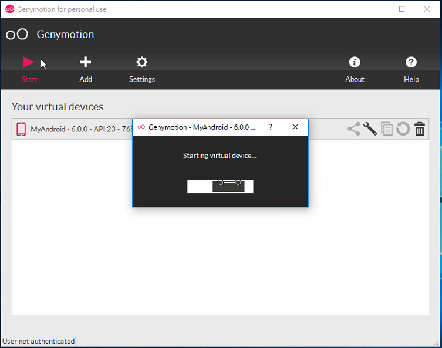Screen dimensions: 442x348
Task: Close the Starting virtual device dialog
Action: pyautogui.click(x=295, y=127)
